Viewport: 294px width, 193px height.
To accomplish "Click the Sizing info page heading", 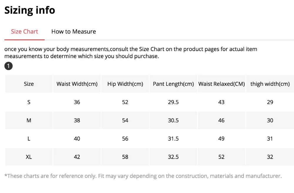I will click(x=29, y=10).
